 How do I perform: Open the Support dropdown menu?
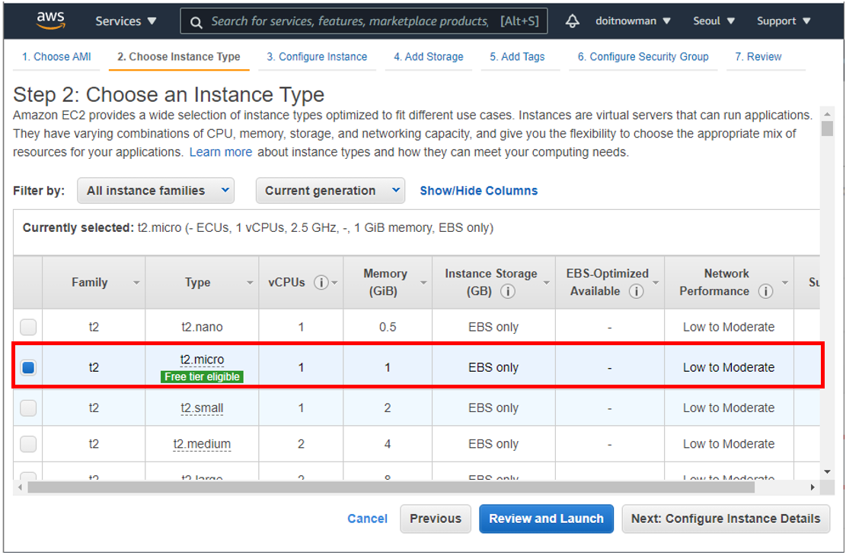pos(784,21)
